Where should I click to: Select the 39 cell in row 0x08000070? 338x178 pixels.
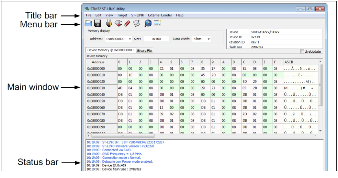tap(164, 114)
